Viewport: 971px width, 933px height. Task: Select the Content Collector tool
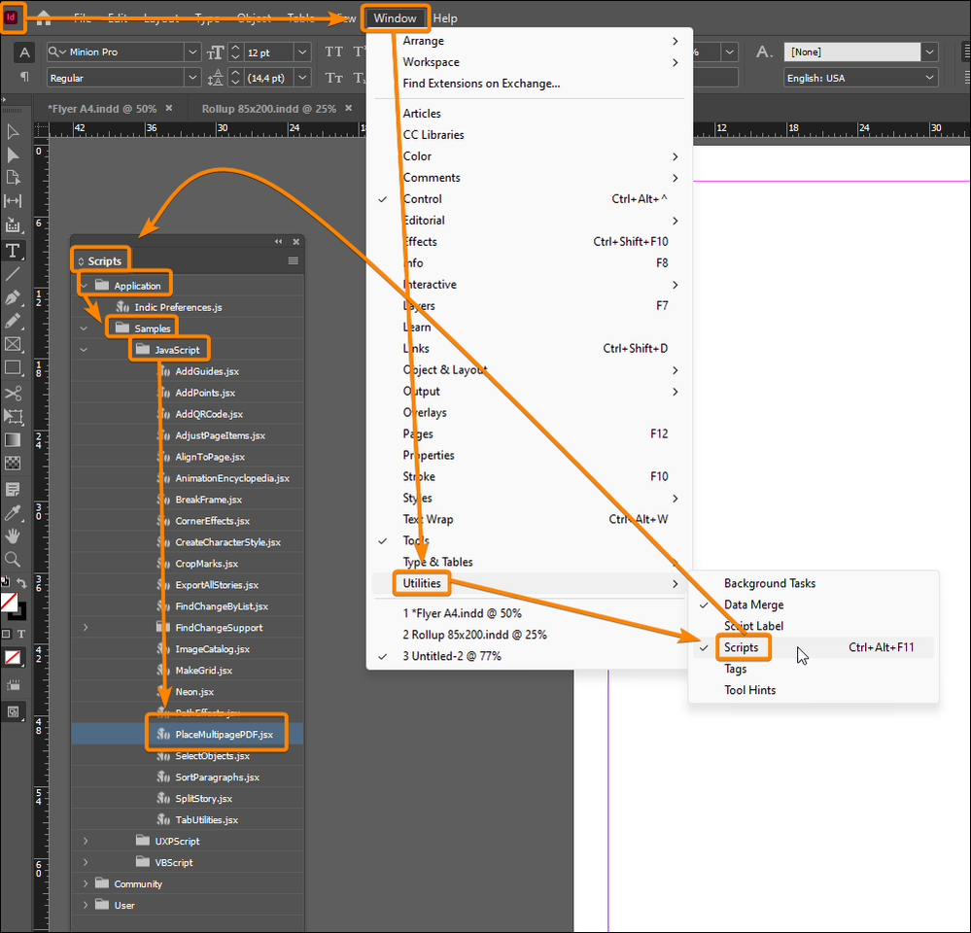(x=13, y=225)
